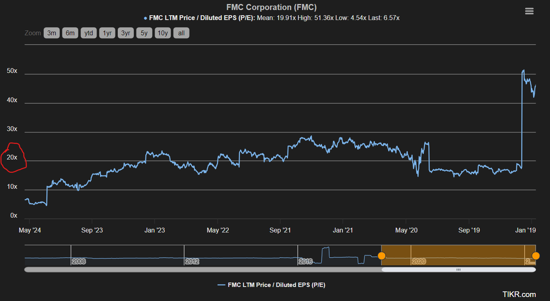Choose the 6m zoom option
The width and height of the screenshot is (550, 301).
pyautogui.click(x=70, y=33)
